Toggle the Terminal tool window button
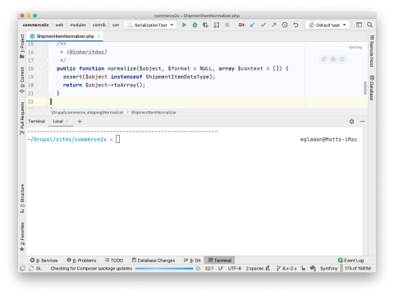 click(219, 260)
